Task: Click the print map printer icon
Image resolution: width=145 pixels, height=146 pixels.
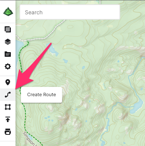Action: click(8, 132)
